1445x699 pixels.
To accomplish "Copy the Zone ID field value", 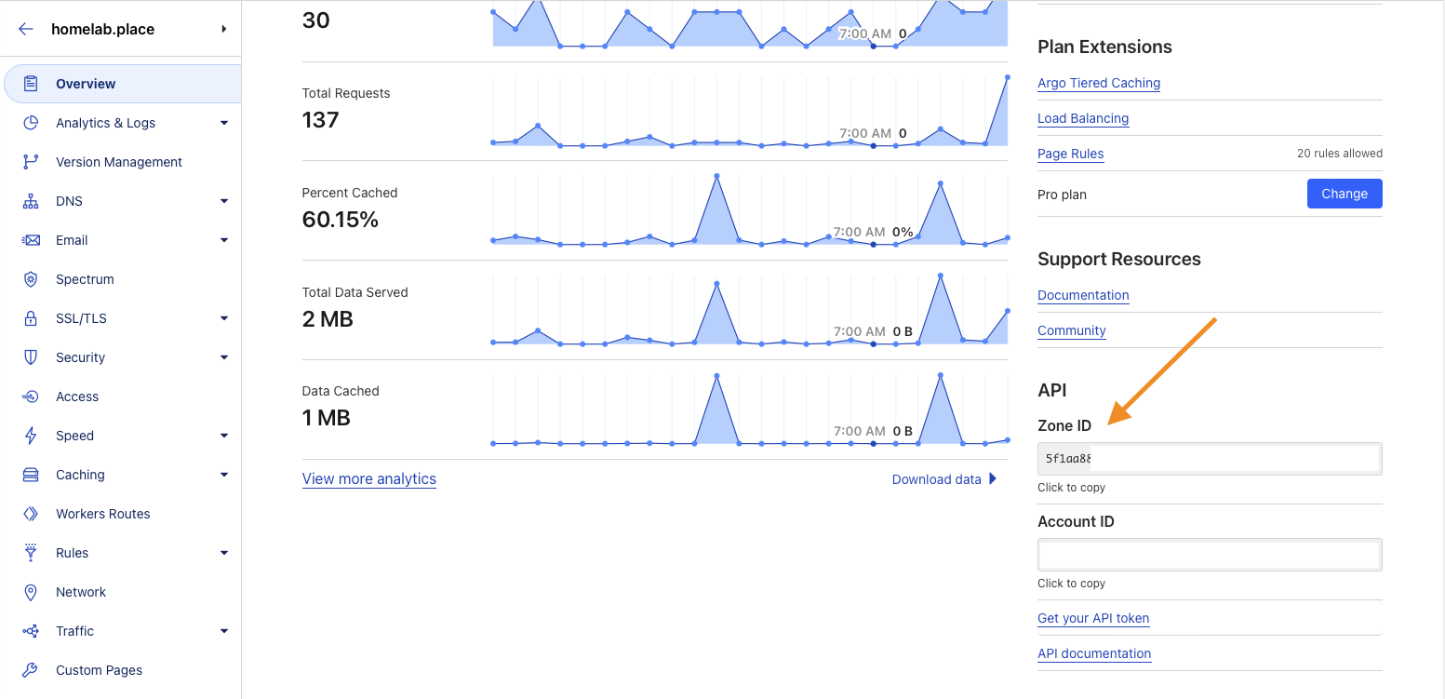I will (1209, 459).
